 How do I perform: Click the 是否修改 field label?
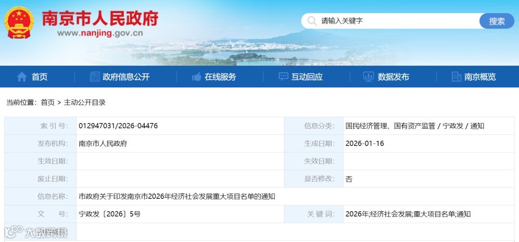(x=320, y=179)
